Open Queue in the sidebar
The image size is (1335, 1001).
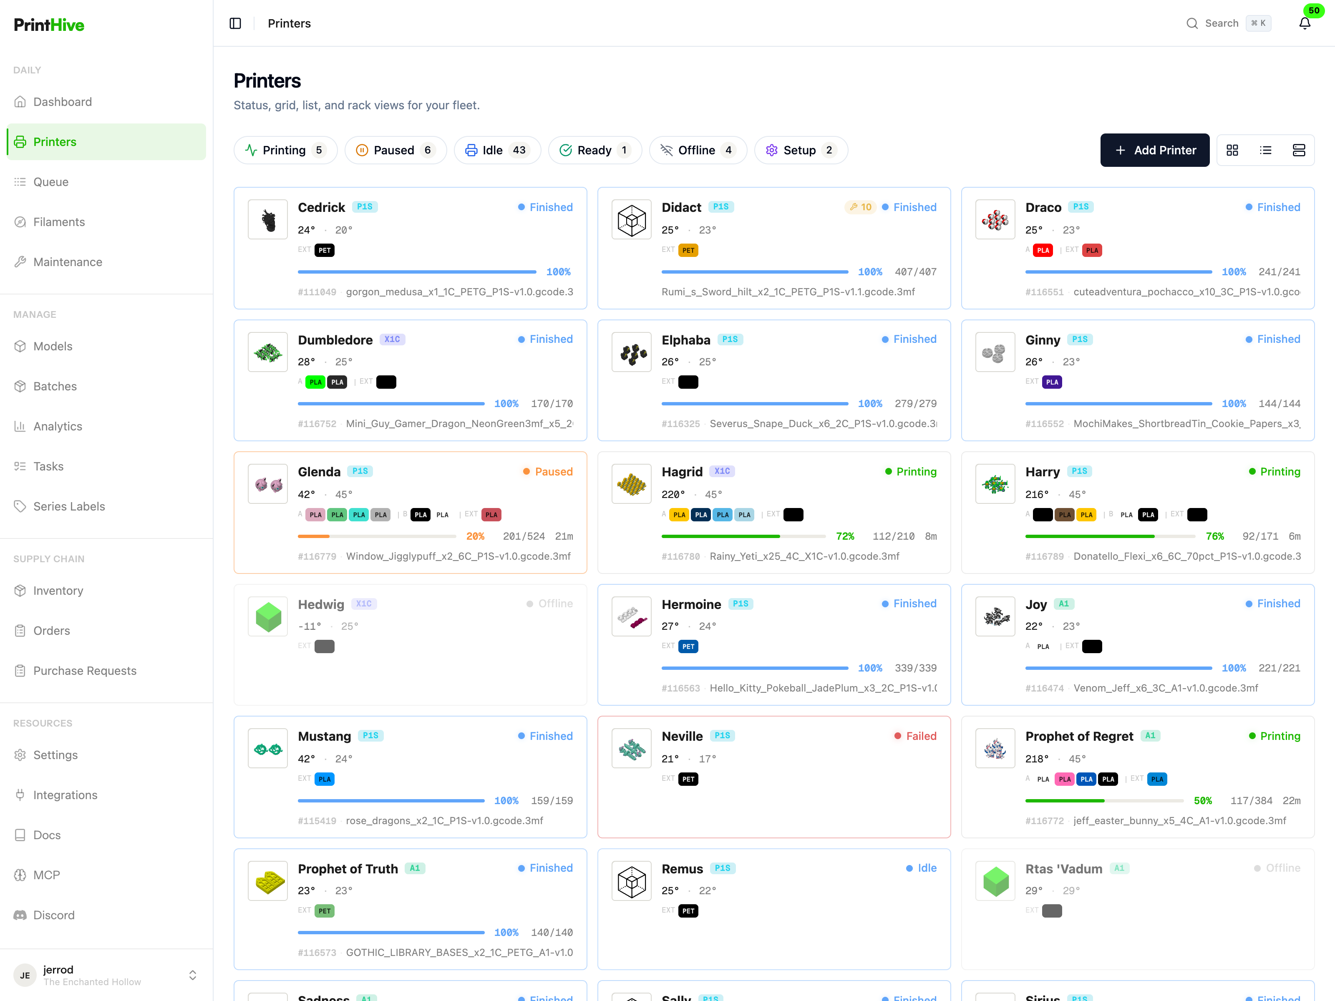point(106,182)
